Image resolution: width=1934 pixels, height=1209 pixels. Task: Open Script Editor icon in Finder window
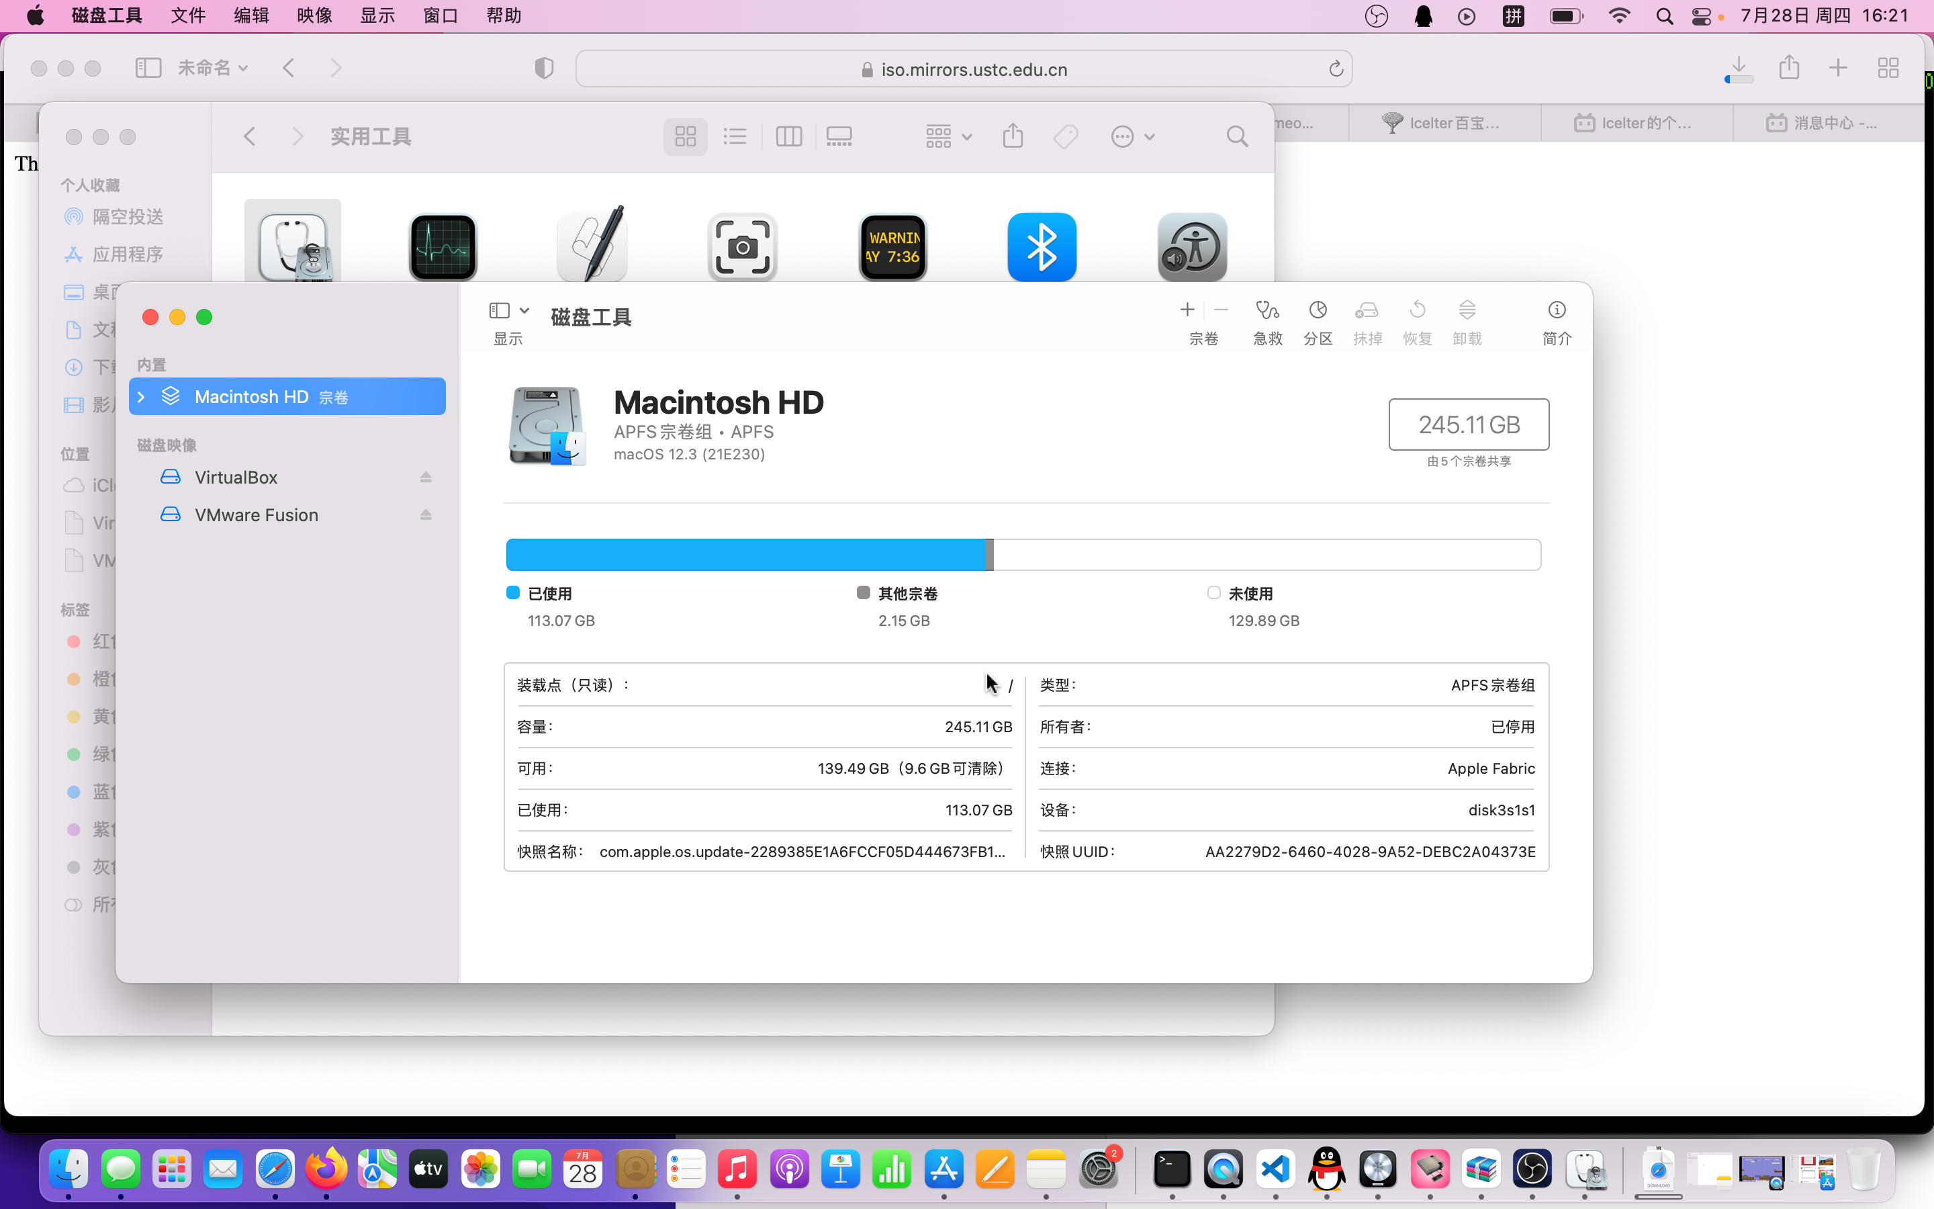(592, 244)
